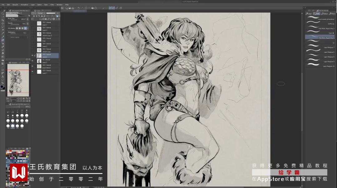Select the Pen tool

pyautogui.click(x=2, y=37)
